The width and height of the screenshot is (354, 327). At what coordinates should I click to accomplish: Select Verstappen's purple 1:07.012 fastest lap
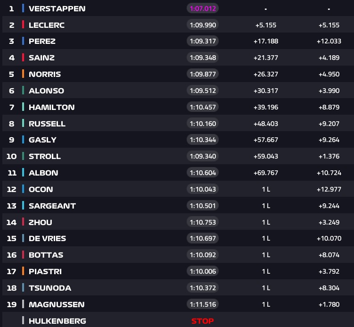click(x=203, y=8)
